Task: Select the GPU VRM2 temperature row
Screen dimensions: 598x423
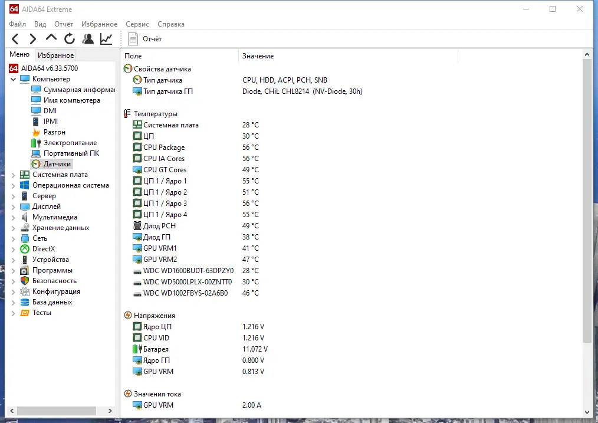Action: (x=160, y=260)
